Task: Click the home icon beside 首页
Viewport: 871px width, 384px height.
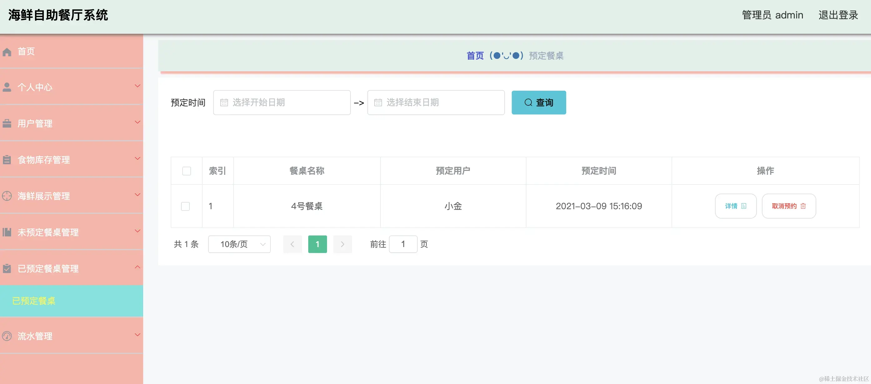Action: pos(7,52)
